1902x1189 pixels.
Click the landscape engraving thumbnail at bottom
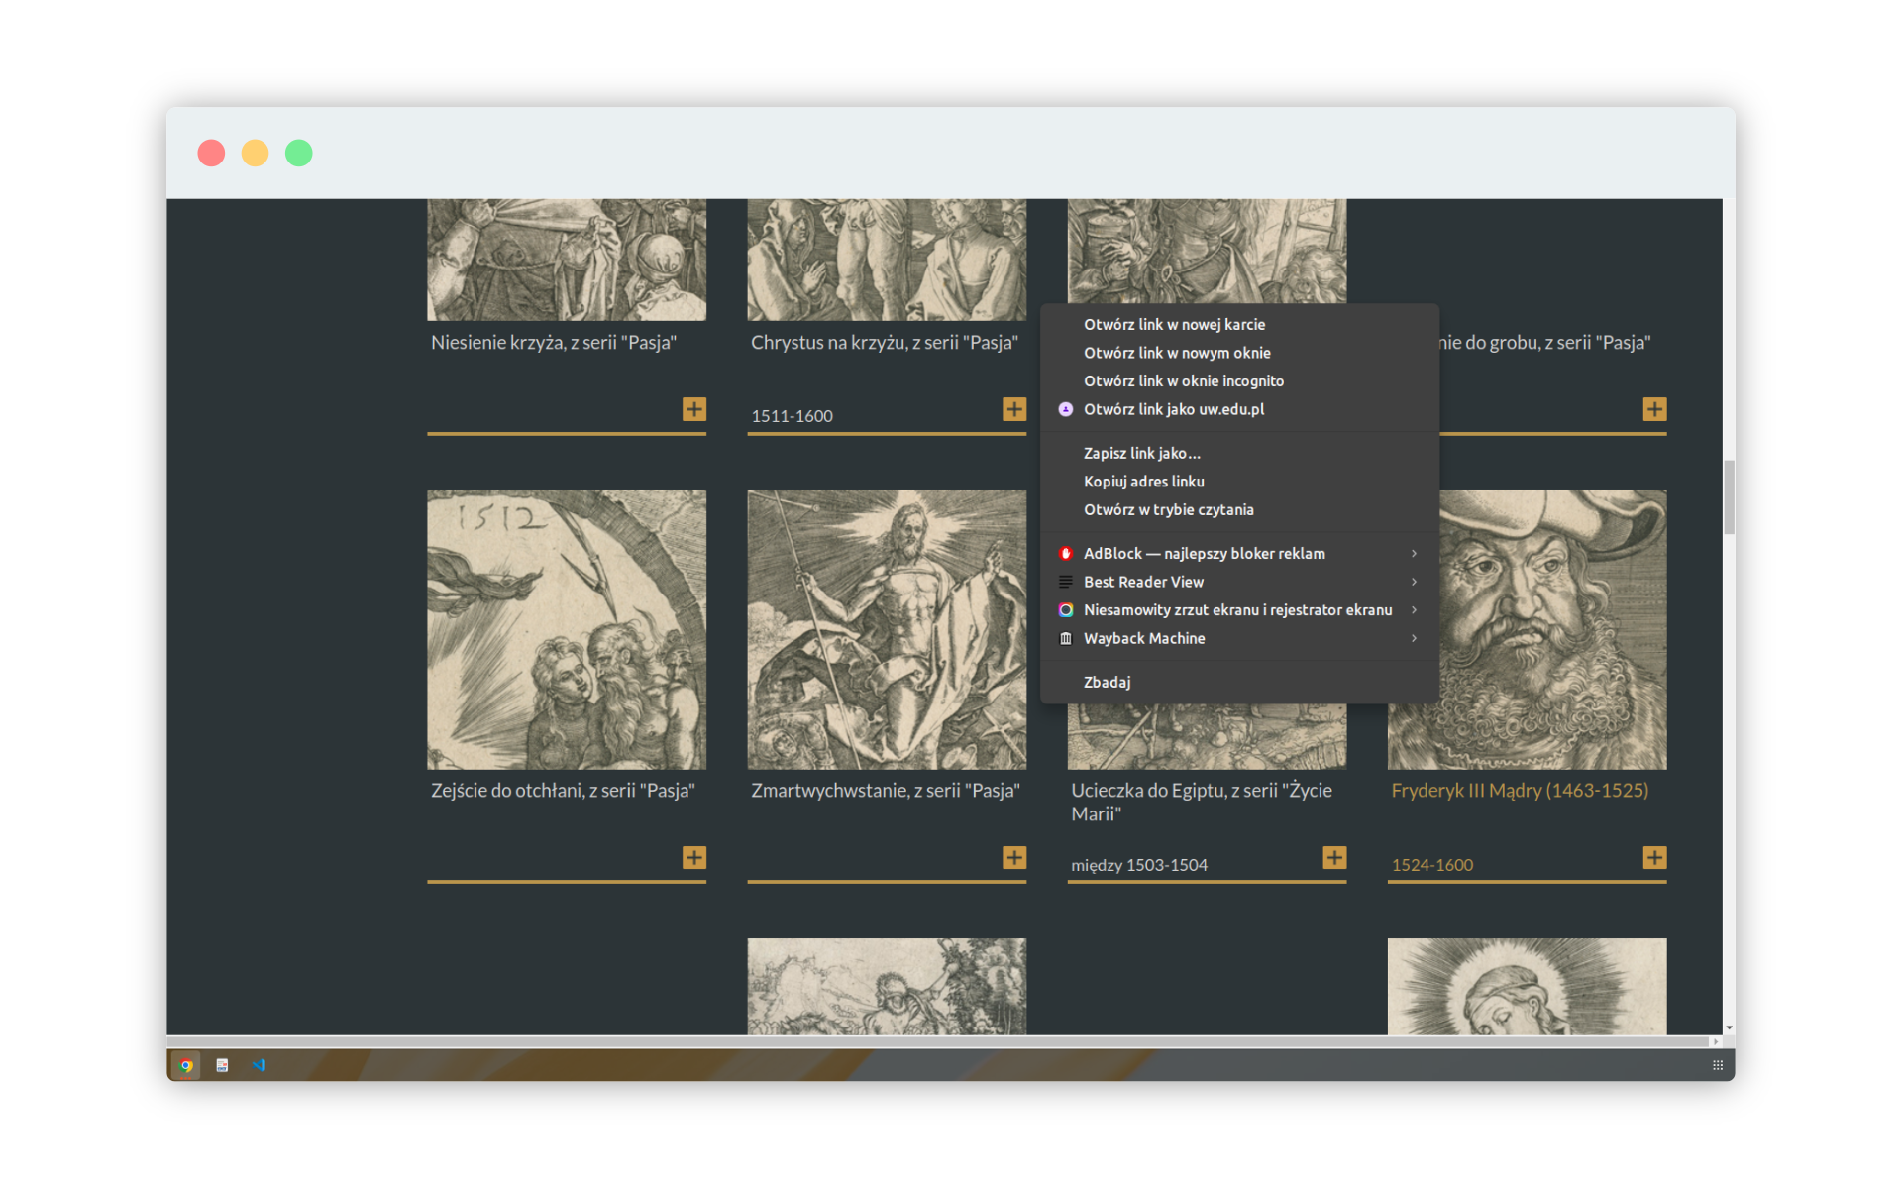pyautogui.click(x=887, y=987)
